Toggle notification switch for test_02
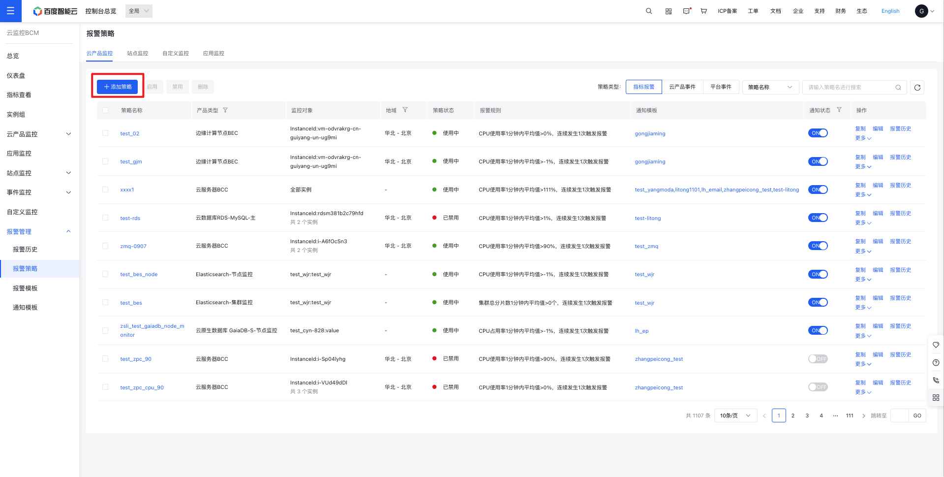Viewport: 944px width, 477px height. (818, 133)
